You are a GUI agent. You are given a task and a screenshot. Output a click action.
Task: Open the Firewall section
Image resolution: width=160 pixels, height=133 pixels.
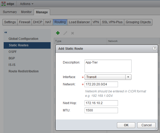click(x=25, y=22)
